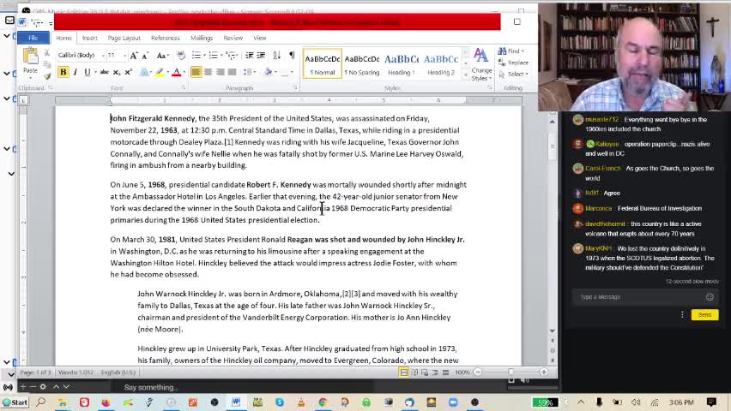Toggle Subscript formatting
731x411 pixels.
117,72
